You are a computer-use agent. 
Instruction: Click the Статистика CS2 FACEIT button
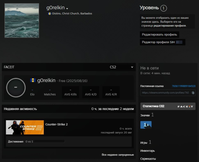point(168,106)
